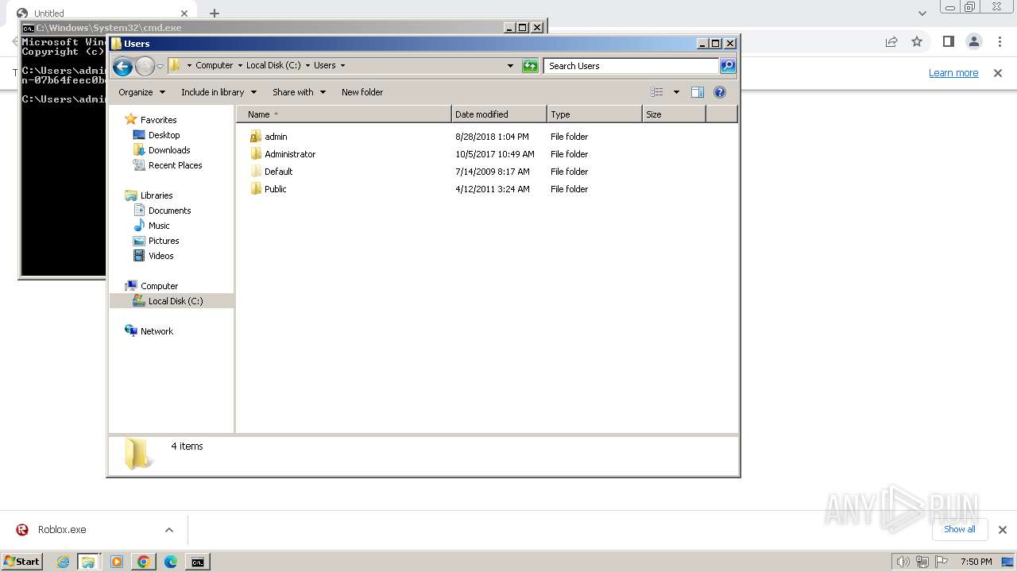The width and height of the screenshot is (1017, 572).
Task: Open Include in library menu
Action: click(218, 92)
